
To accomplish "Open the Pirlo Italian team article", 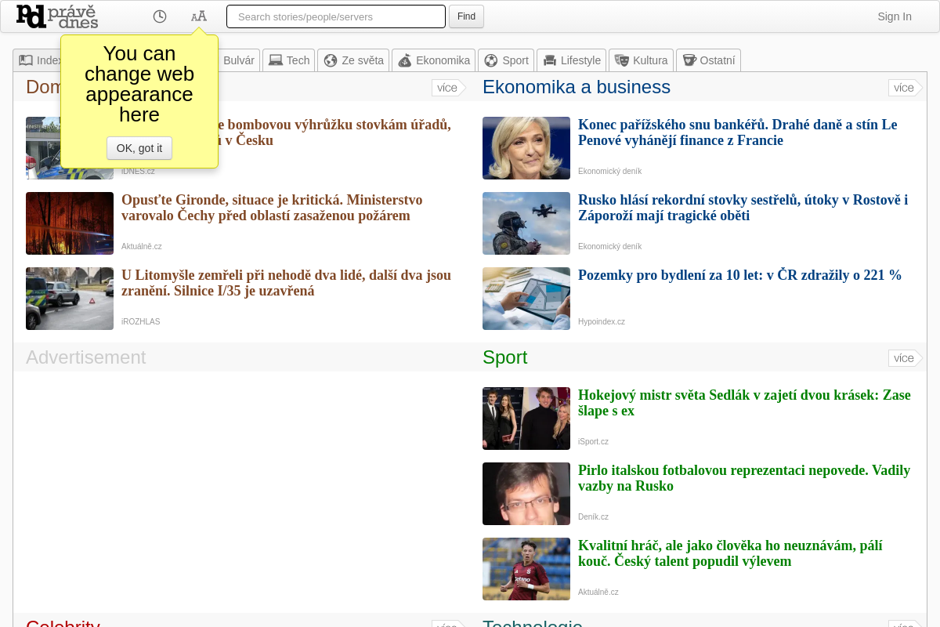I will coord(744,478).
